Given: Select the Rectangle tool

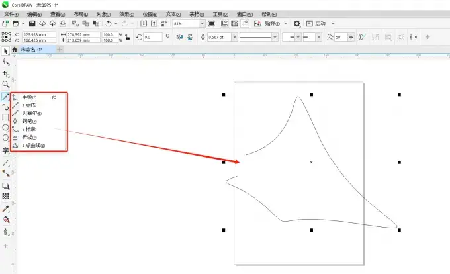Looking at the screenshot, I should click(5, 117).
